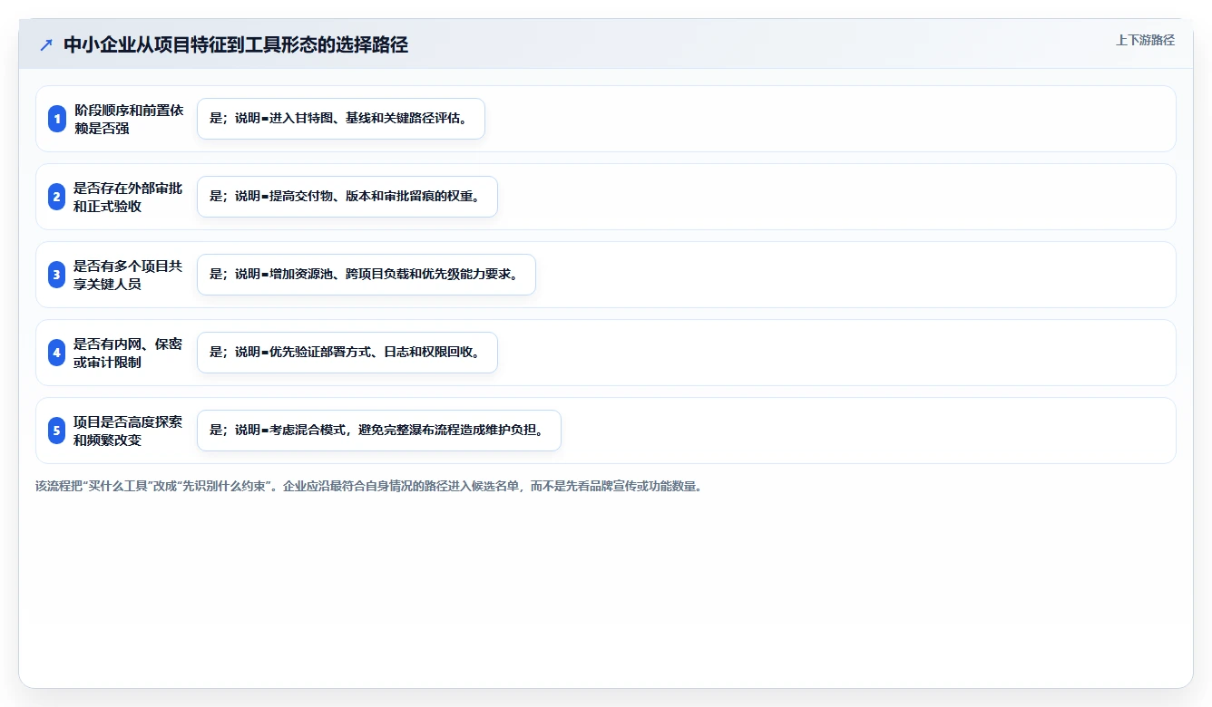1212x707 pixels.
Task: Select the question 是否存在外部审批和正式验收
Action: pos(129,197)
